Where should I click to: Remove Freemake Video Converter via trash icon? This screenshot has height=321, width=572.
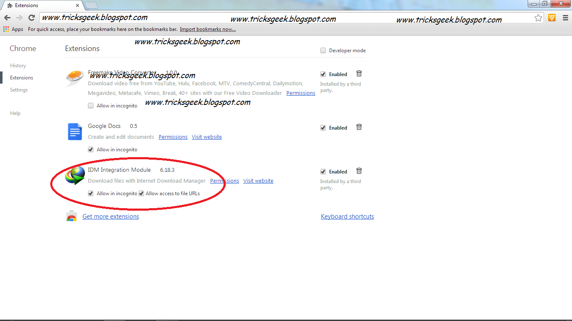(359, 74)
